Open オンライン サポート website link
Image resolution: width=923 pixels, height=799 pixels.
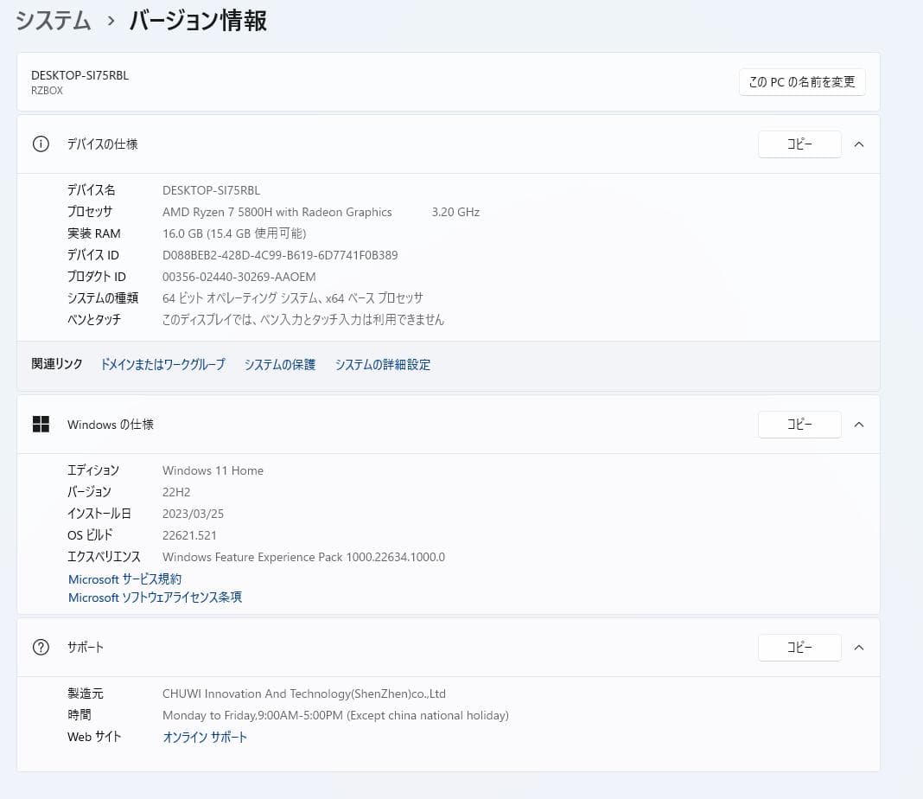click(x=205, y=738)
